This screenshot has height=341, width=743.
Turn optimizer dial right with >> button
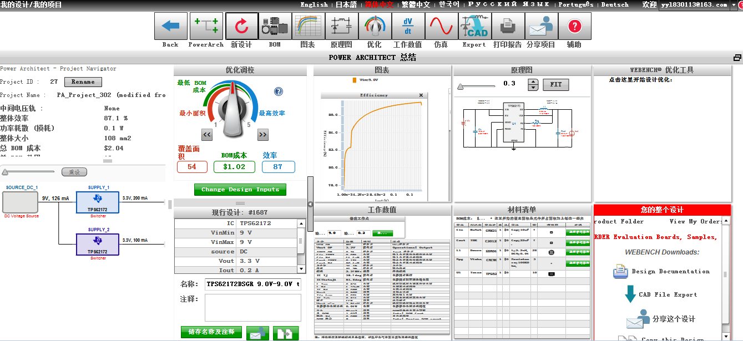(x=263, y=134)
